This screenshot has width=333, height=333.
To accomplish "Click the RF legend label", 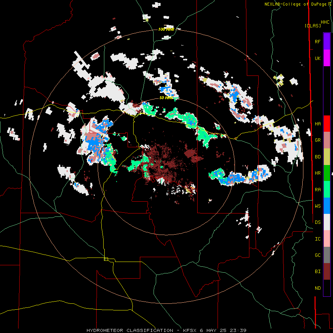I will click(x=317, y=41).
